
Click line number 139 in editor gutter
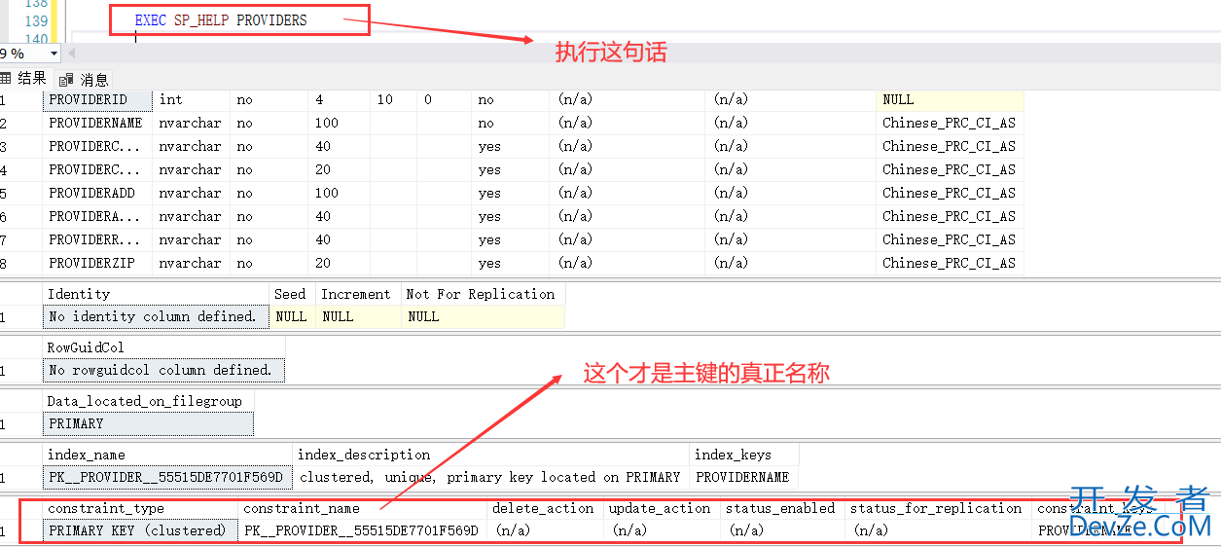click(x=36, y=20)
